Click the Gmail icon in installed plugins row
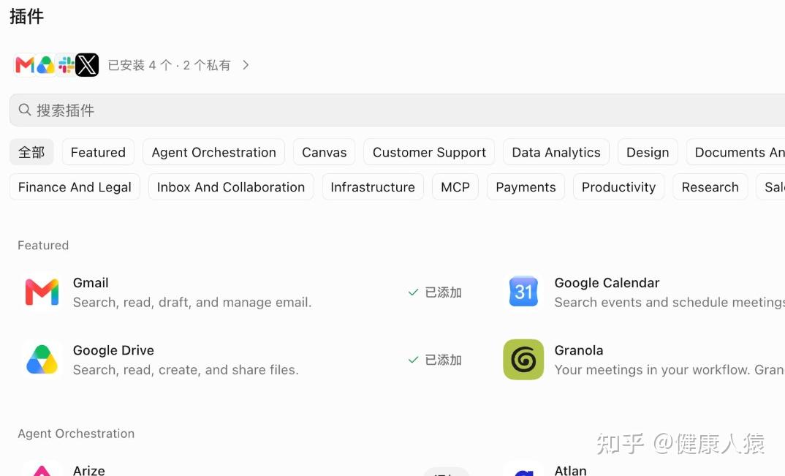The width and height of the screenshot is (785, 476). [25, 65]
